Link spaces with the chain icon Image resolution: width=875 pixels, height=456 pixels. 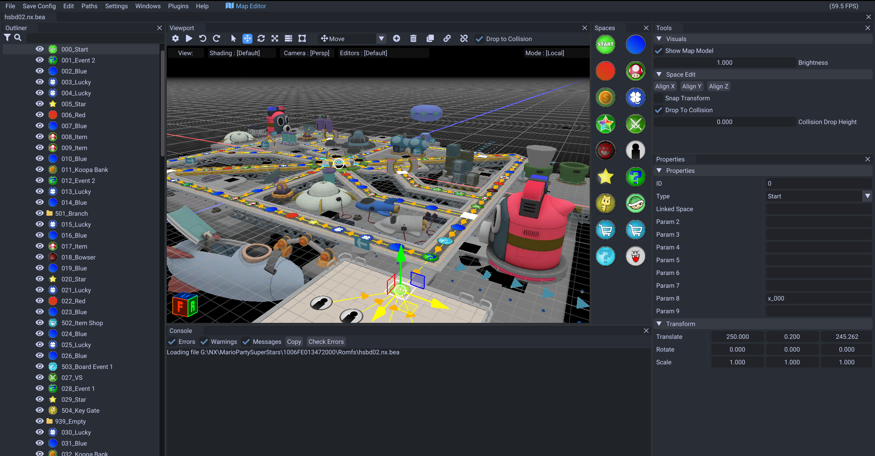(447, 39)
